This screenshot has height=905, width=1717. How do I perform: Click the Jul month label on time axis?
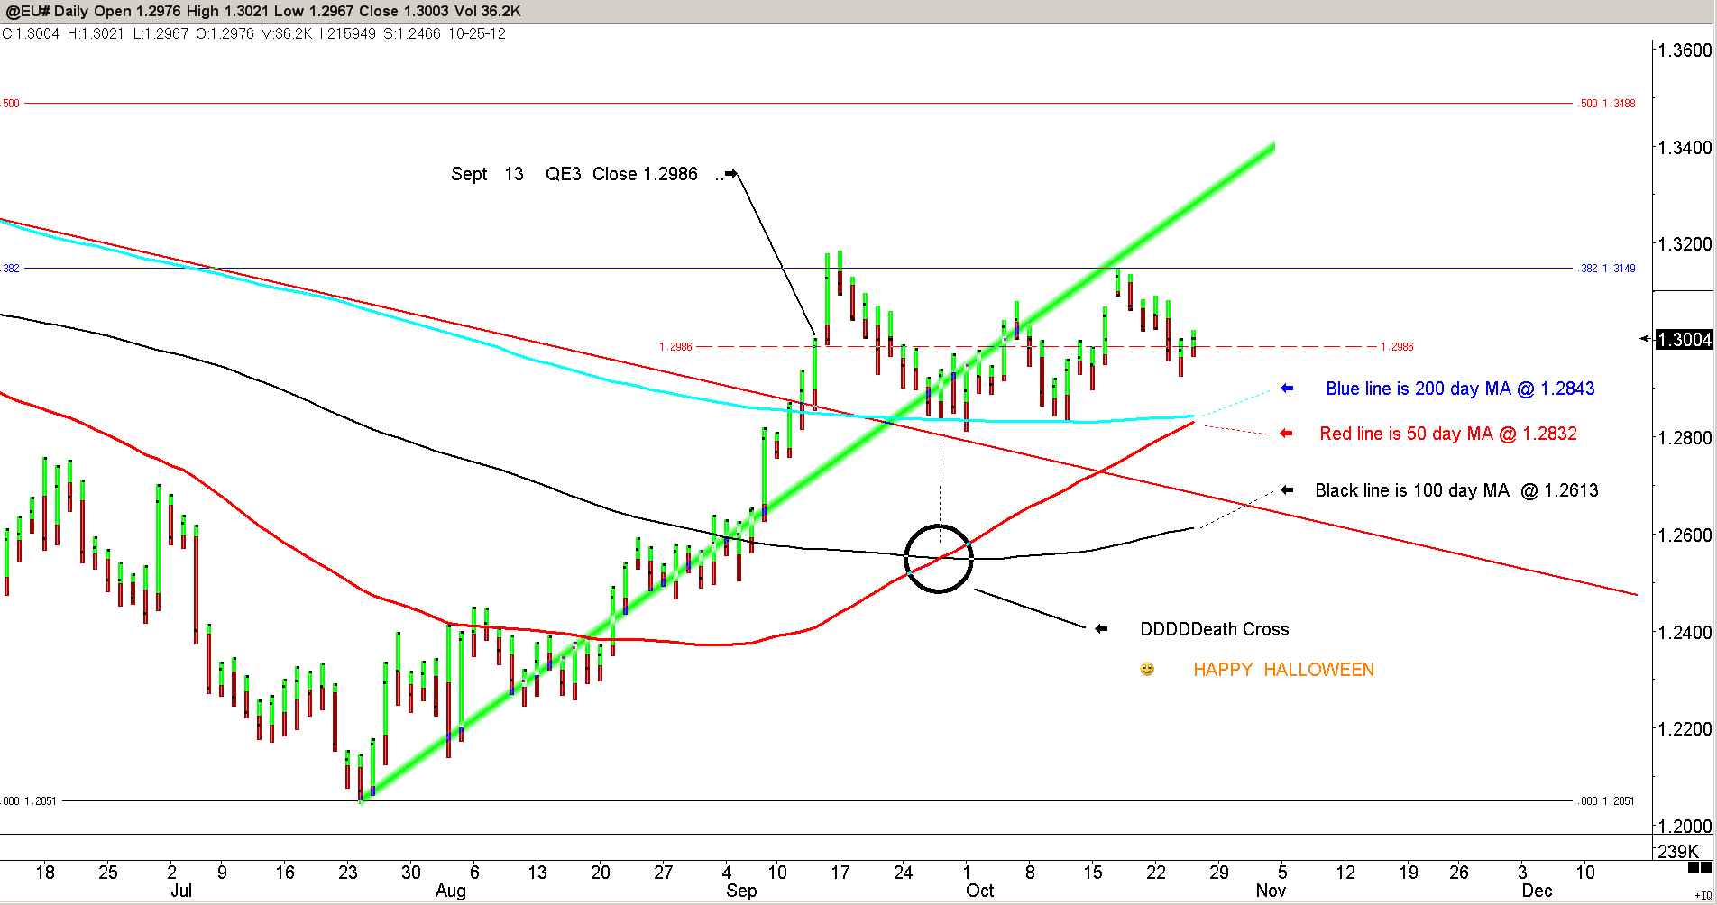point(181,891)
